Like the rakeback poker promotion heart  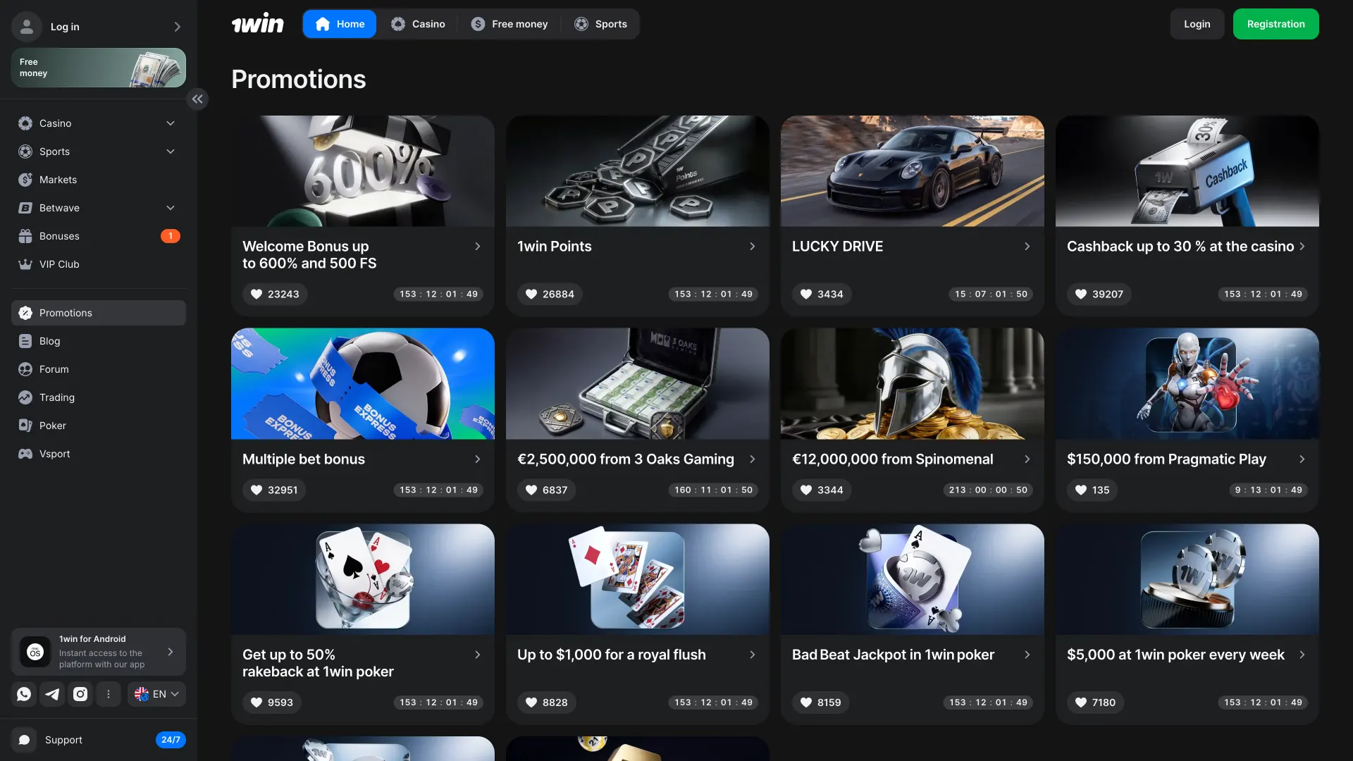257,703
